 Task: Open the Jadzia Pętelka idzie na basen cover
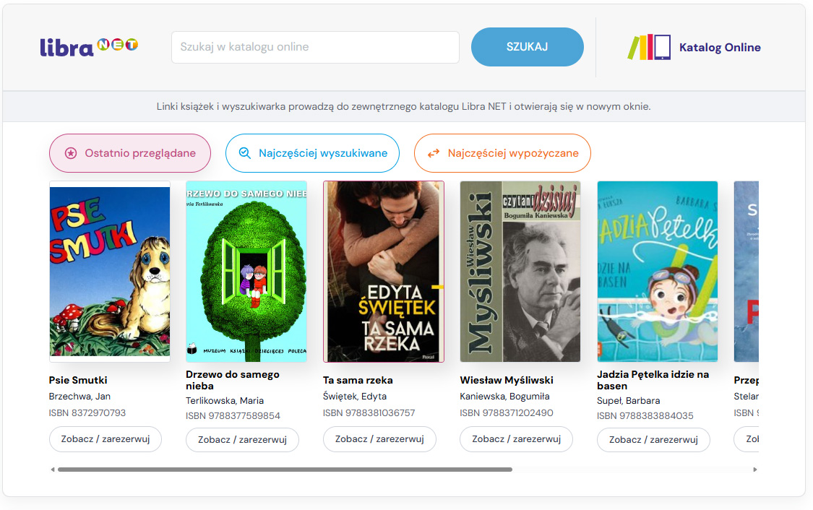click(658, 271)
